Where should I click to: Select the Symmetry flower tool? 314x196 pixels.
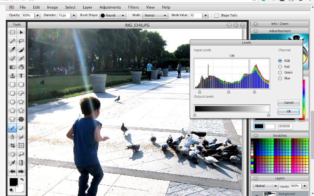click(x=21, y=120)
